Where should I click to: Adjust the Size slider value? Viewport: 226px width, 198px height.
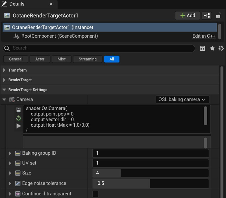coord(151,173)
